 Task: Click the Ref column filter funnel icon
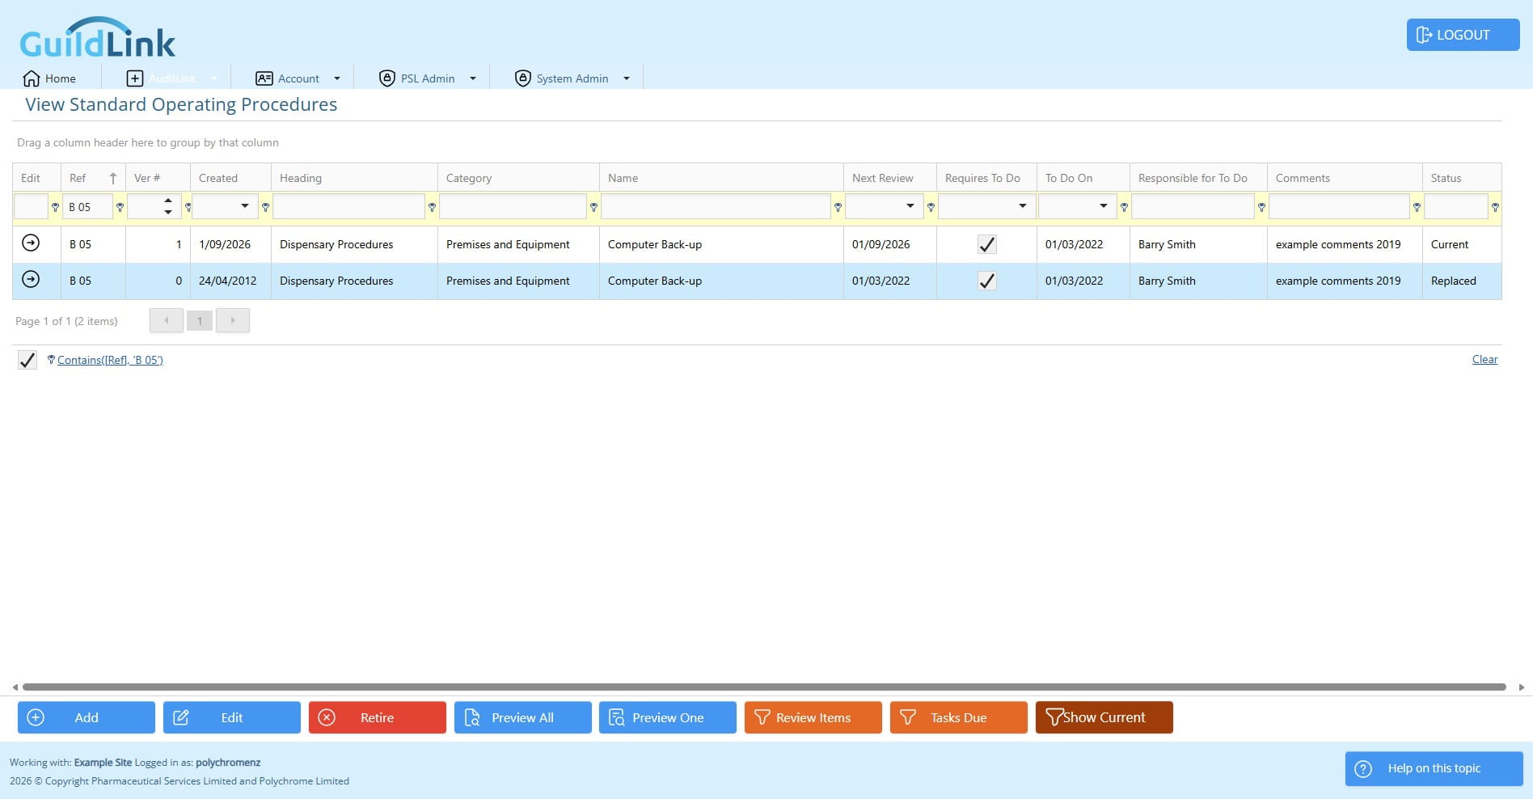click(x=120, y=208)
